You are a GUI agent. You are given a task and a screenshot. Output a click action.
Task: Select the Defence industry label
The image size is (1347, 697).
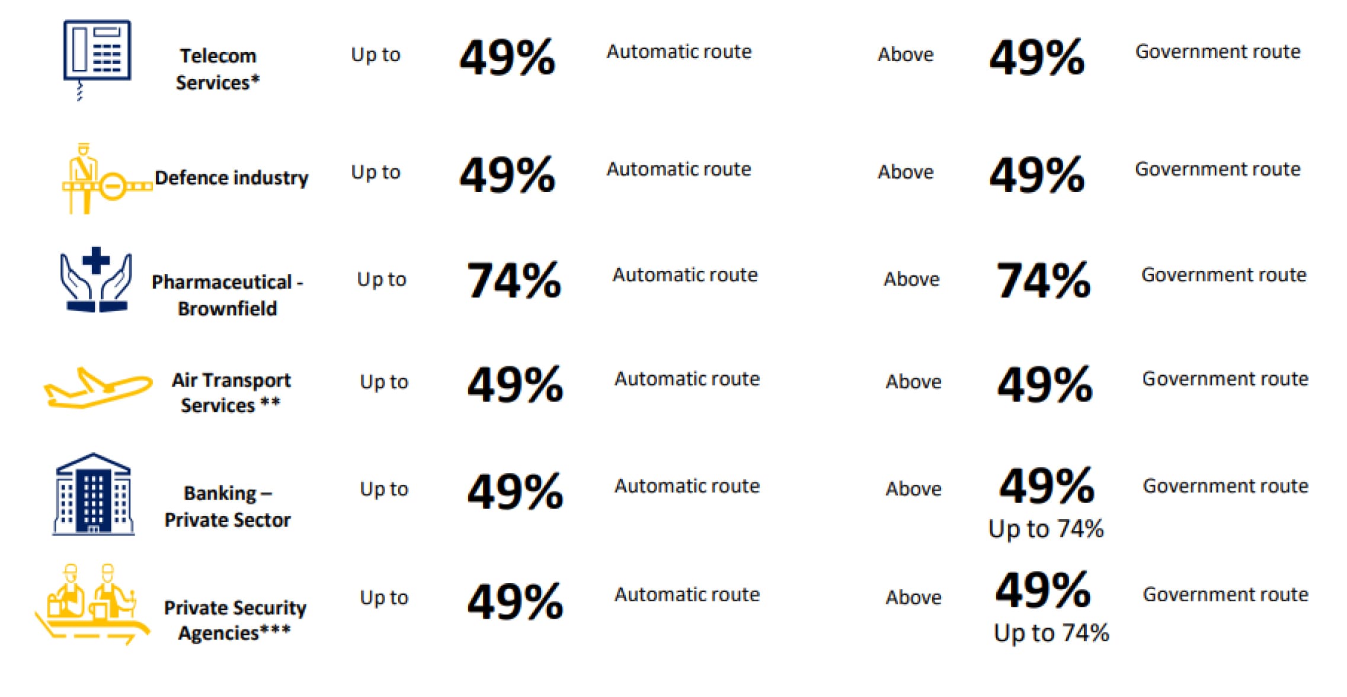[x=232, y=178]
